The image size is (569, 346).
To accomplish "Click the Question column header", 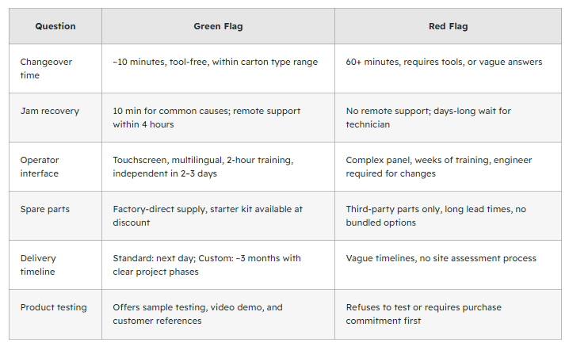I will coord(55,26).
